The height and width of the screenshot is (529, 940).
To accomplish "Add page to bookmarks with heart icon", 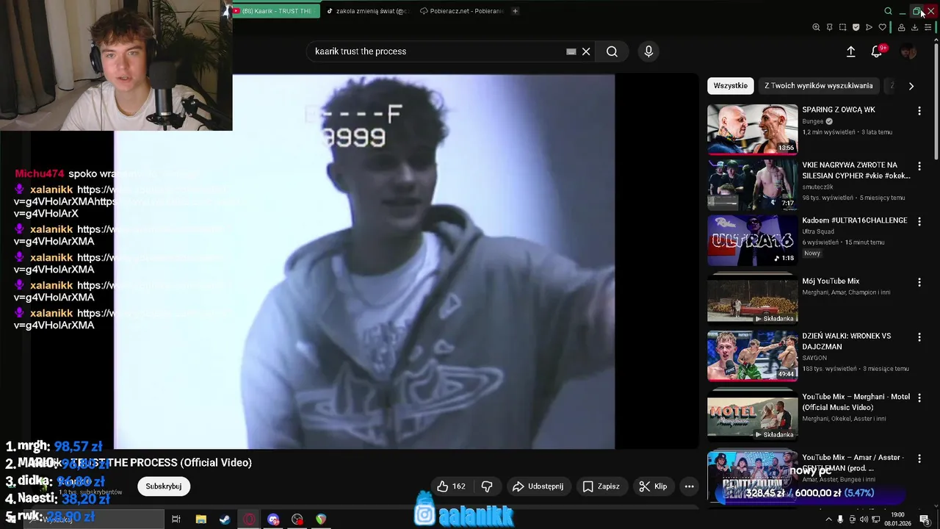I will [882, 27].
